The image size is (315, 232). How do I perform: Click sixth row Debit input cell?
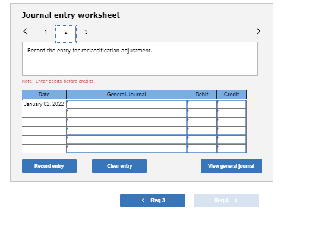tap(201, 149)
